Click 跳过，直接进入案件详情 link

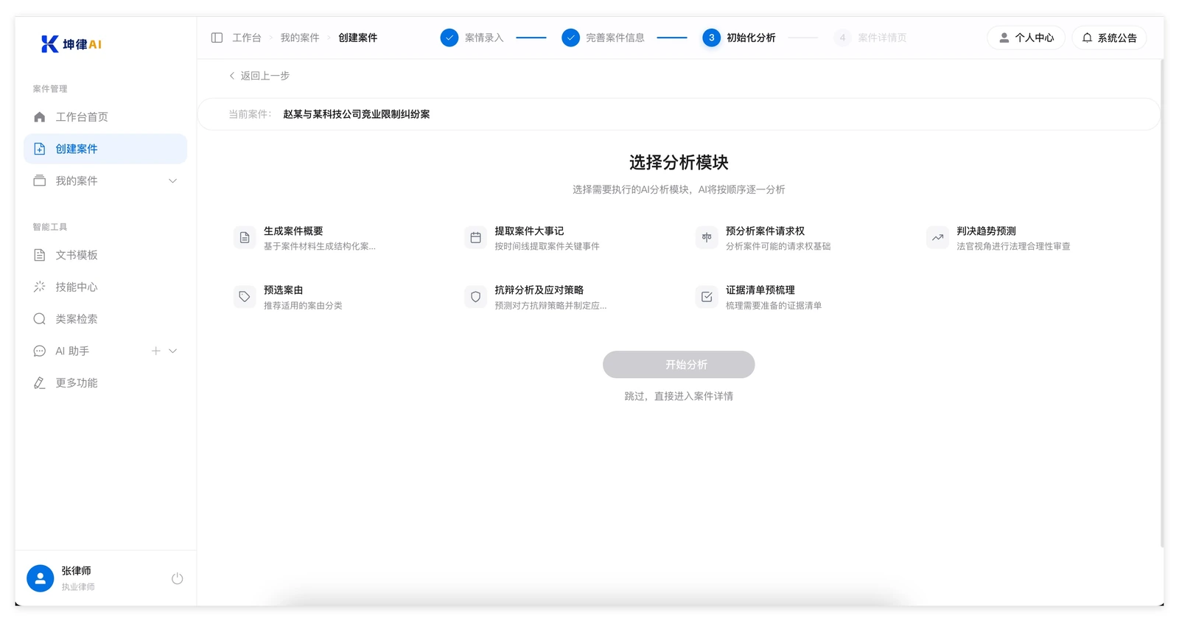[x=679, y=396]
